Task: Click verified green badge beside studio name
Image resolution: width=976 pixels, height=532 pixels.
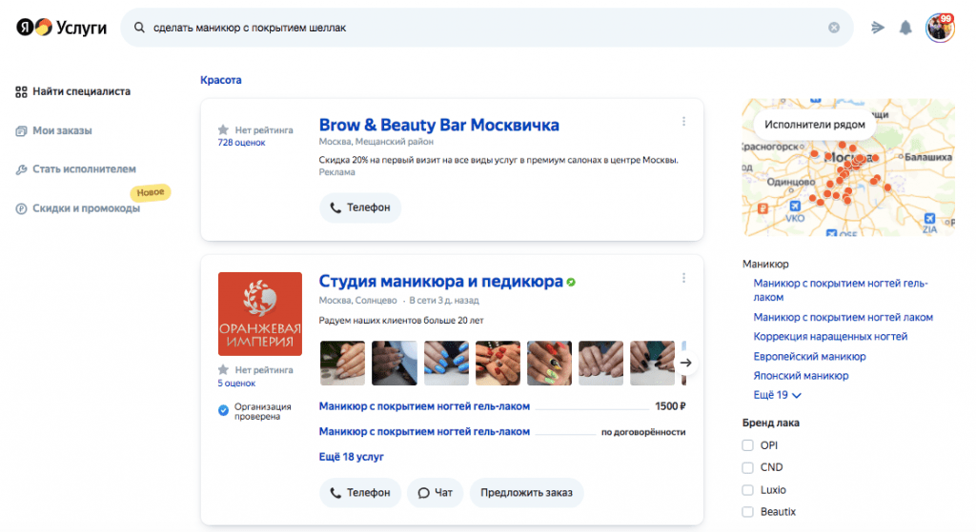Action: pyautogui.click(x=571, y=282)
